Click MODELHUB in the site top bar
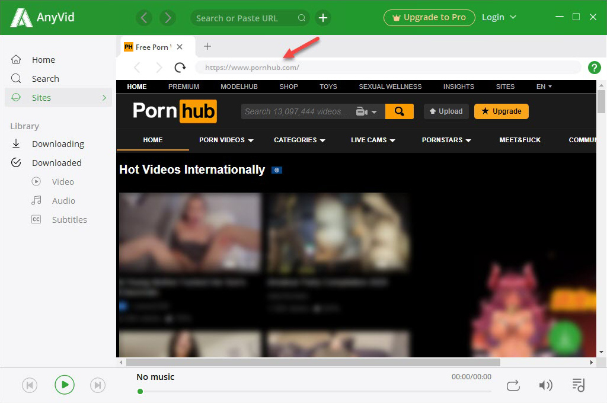The width and height of the screenshot is (607, 403). [x=239, y=87]
